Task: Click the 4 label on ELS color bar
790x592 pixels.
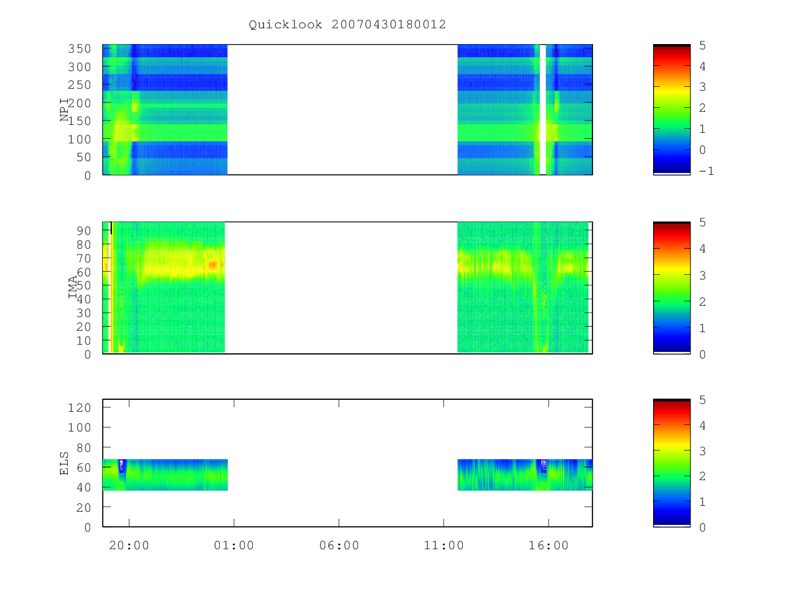Action: (x=702, y=425)
